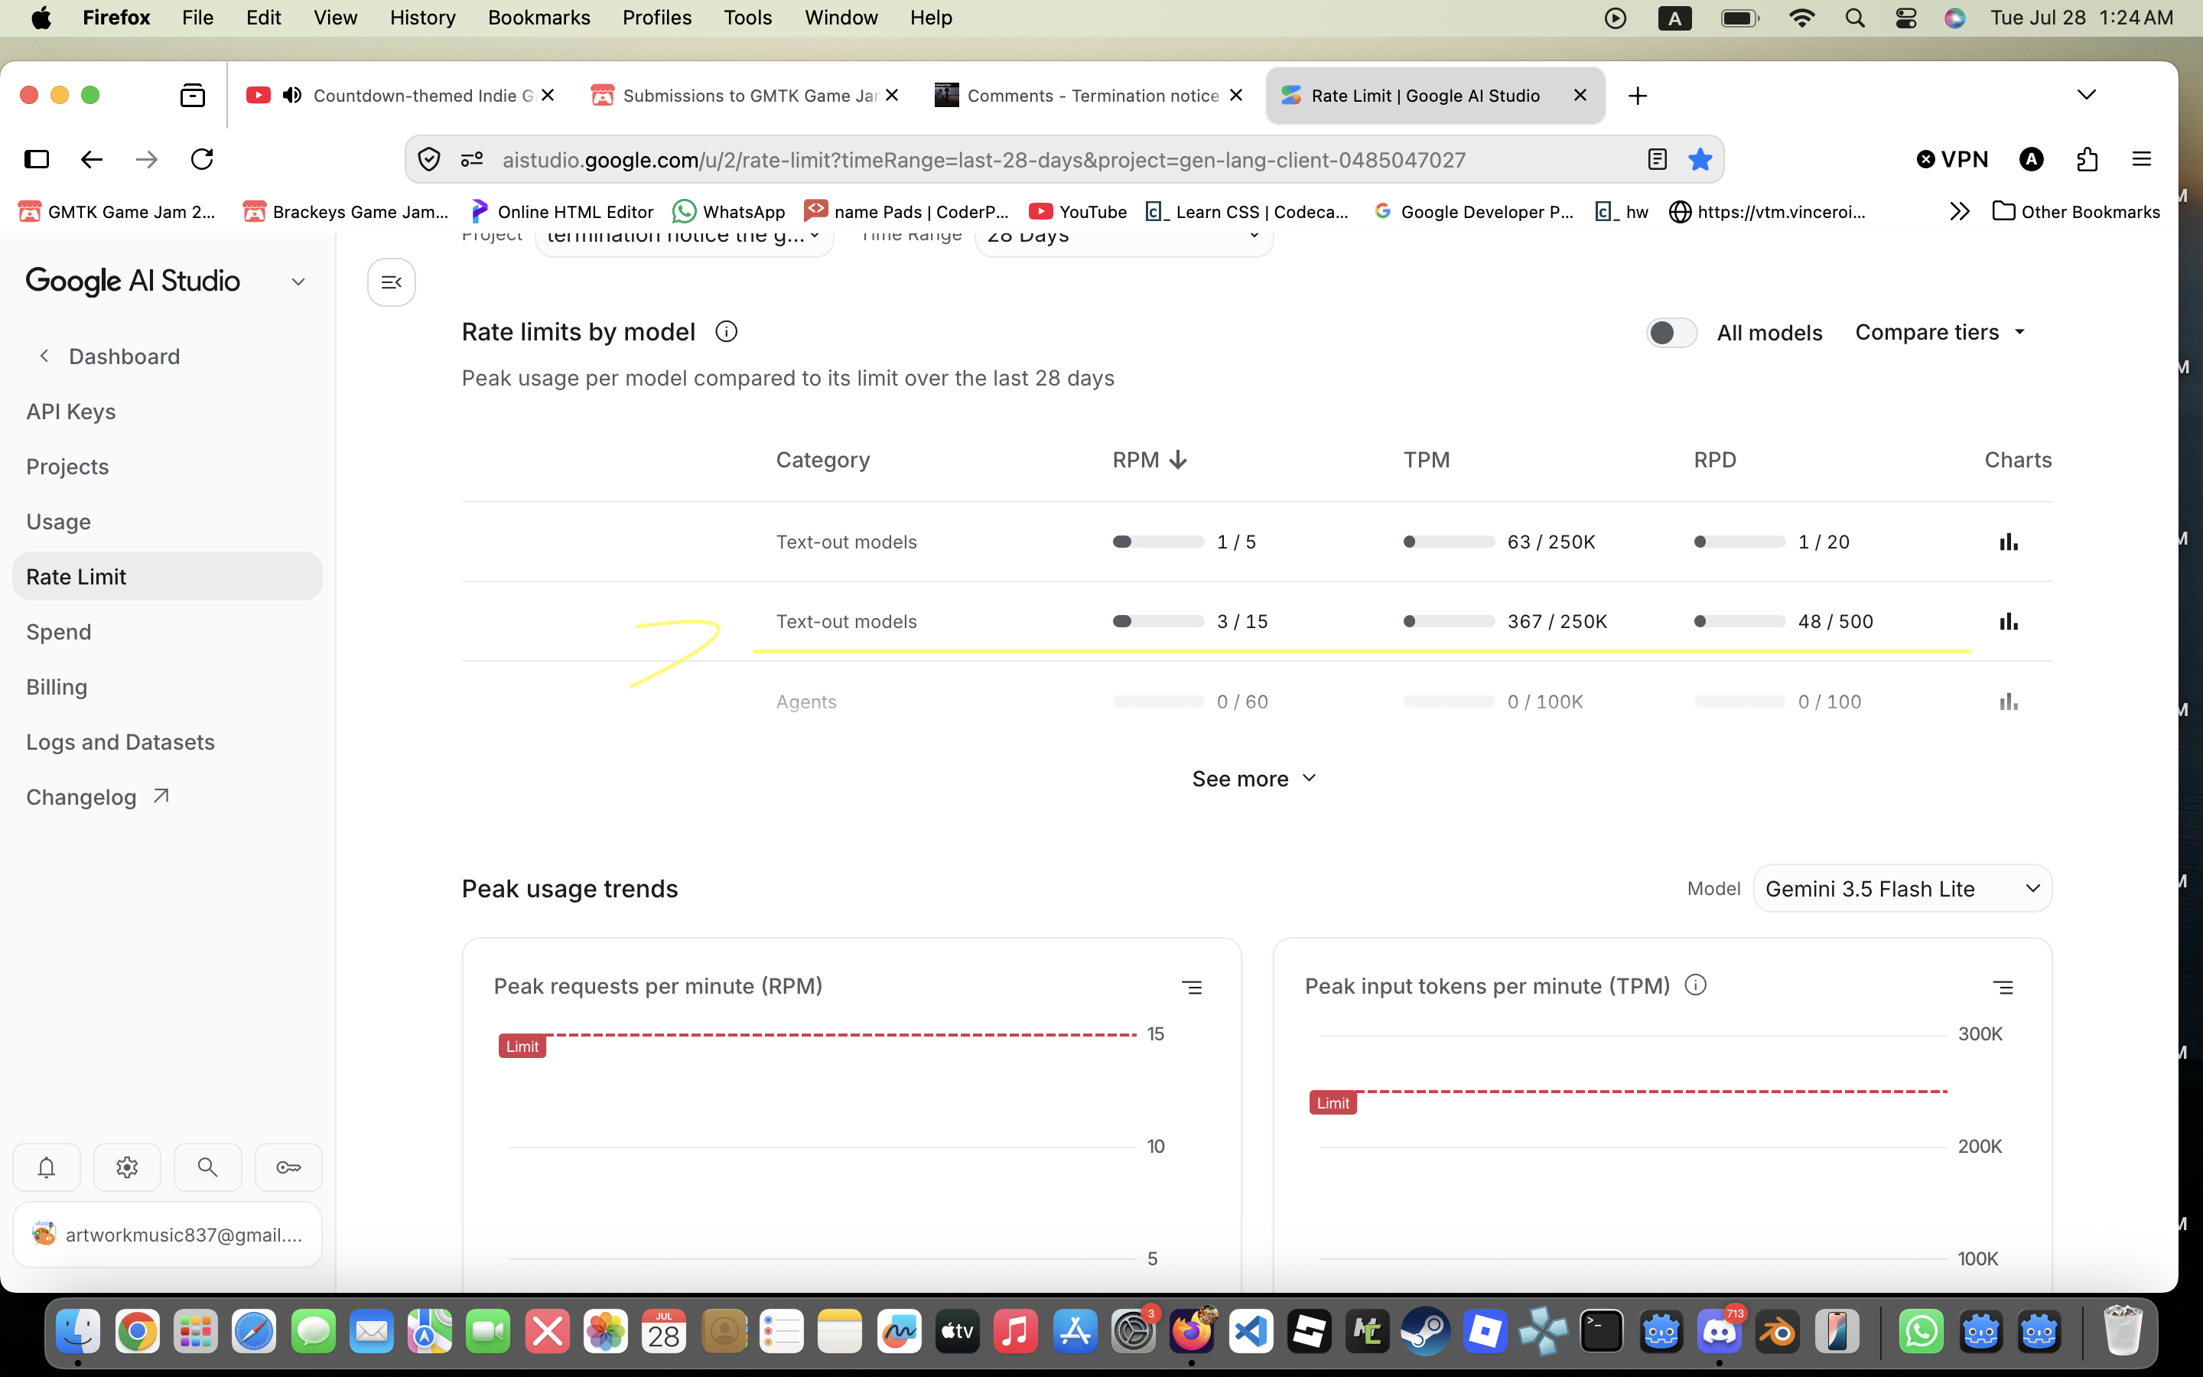Open Firefox View recent browsing icon

tap(192, 96)
